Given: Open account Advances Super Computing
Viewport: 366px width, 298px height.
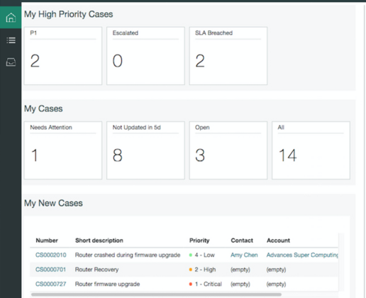Looking at the screenshot, I should click(302, 255).
